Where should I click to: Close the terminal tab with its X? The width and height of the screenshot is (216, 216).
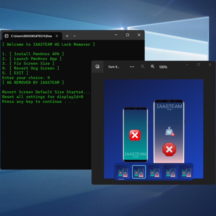[x=57, y=36]
